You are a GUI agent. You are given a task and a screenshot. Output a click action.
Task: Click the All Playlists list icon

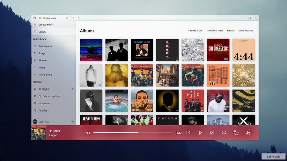[x=35, y=89]
